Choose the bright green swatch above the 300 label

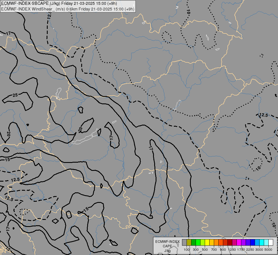click(198, 242)
